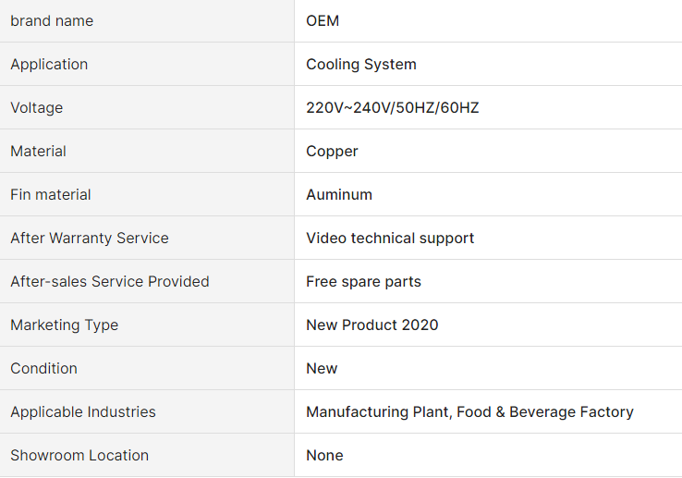This screenshot has width=682, height=478.
Task: Select the 220V~240V/50HZ/60HZ value
Action: tap(393, 107)
